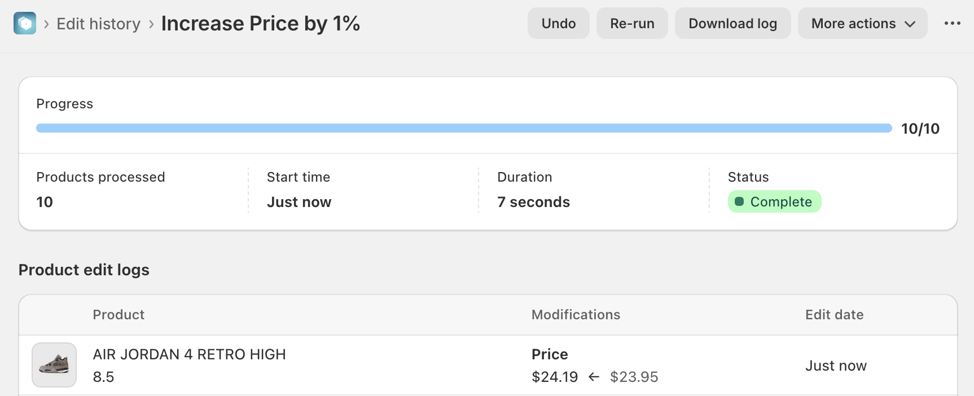The height and width of the screenshot is (396, 974).
Task: Re-run the bulk edit
Action: tap(632, 23)
